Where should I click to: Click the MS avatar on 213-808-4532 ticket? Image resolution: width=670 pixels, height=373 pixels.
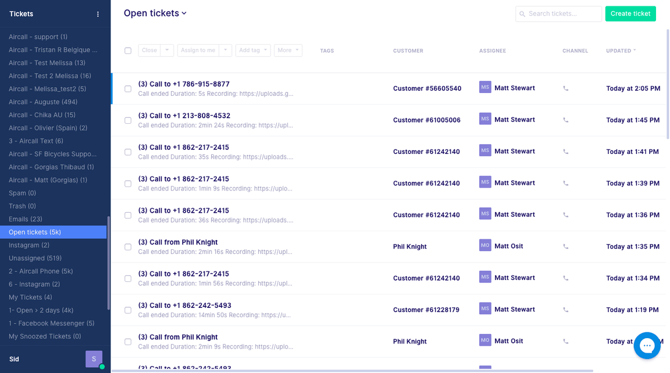(x=485, y=119)
